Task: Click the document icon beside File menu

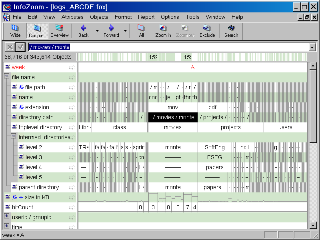Action: coord(6,17)
